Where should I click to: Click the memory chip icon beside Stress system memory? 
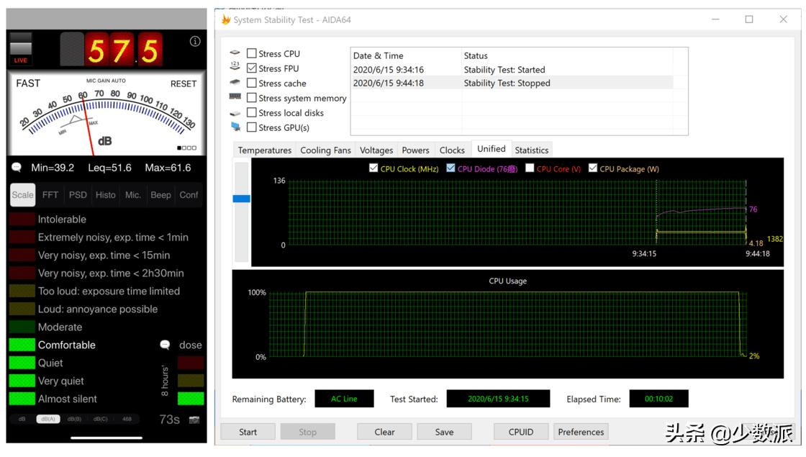(235, 97)
